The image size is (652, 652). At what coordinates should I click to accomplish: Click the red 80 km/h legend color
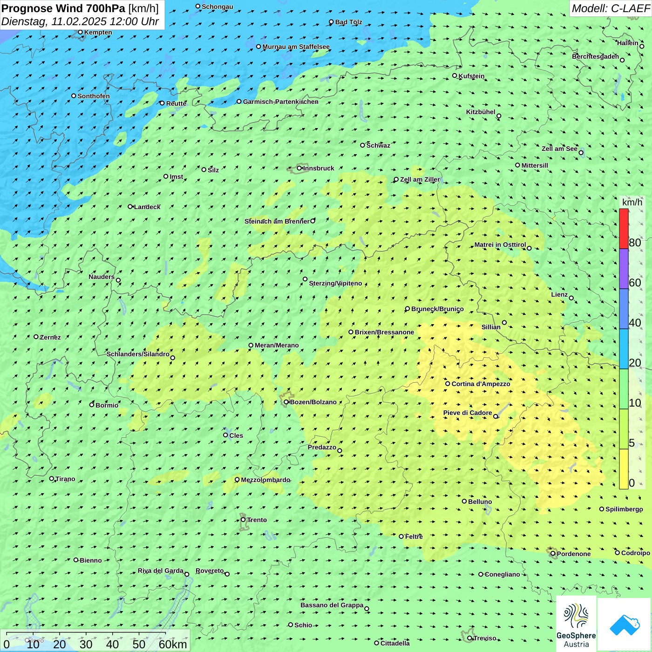point(624,228)
